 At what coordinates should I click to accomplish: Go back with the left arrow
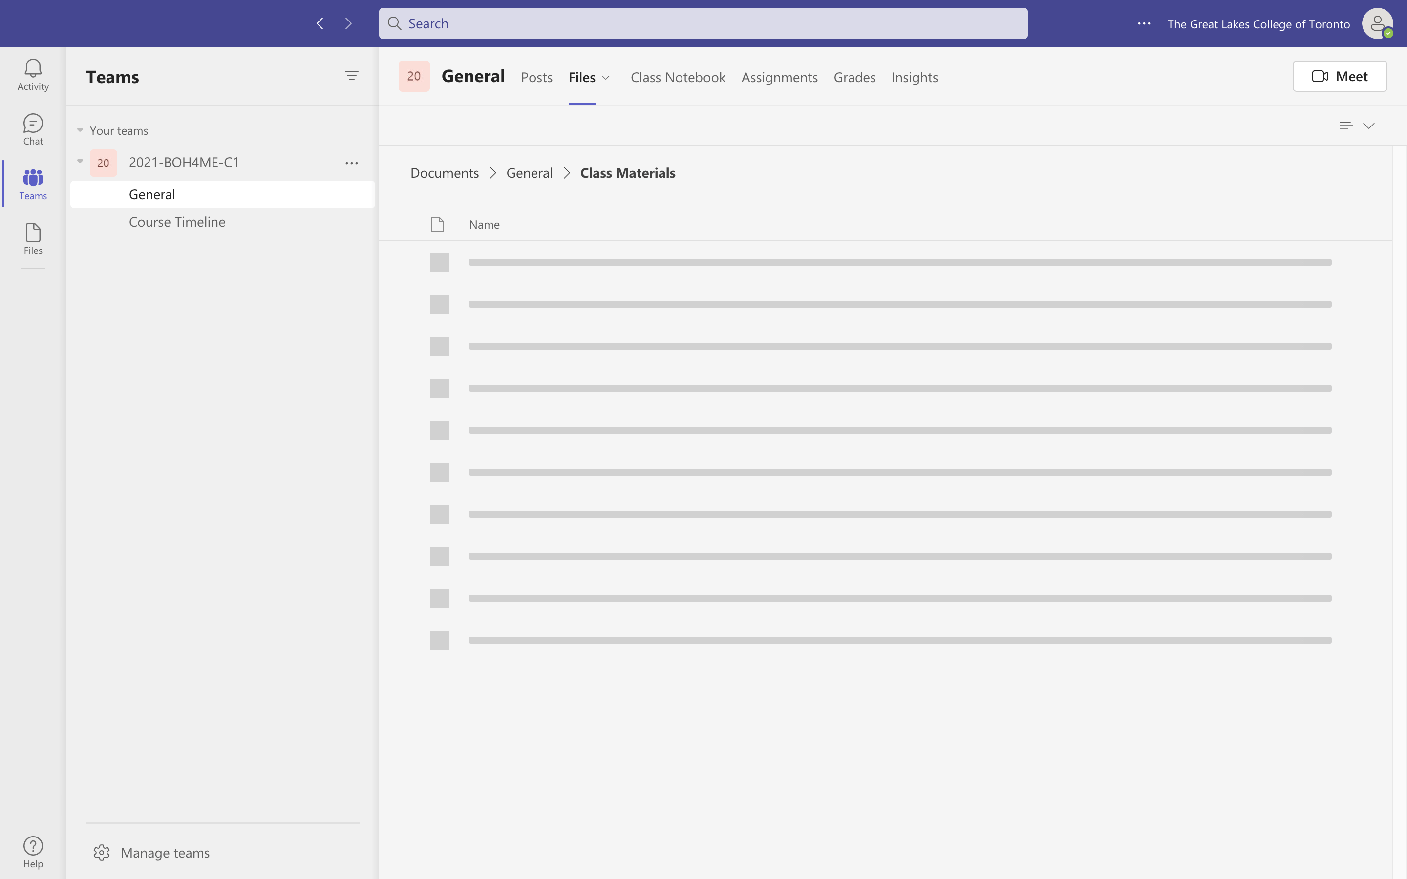click(x=320, y=23)
